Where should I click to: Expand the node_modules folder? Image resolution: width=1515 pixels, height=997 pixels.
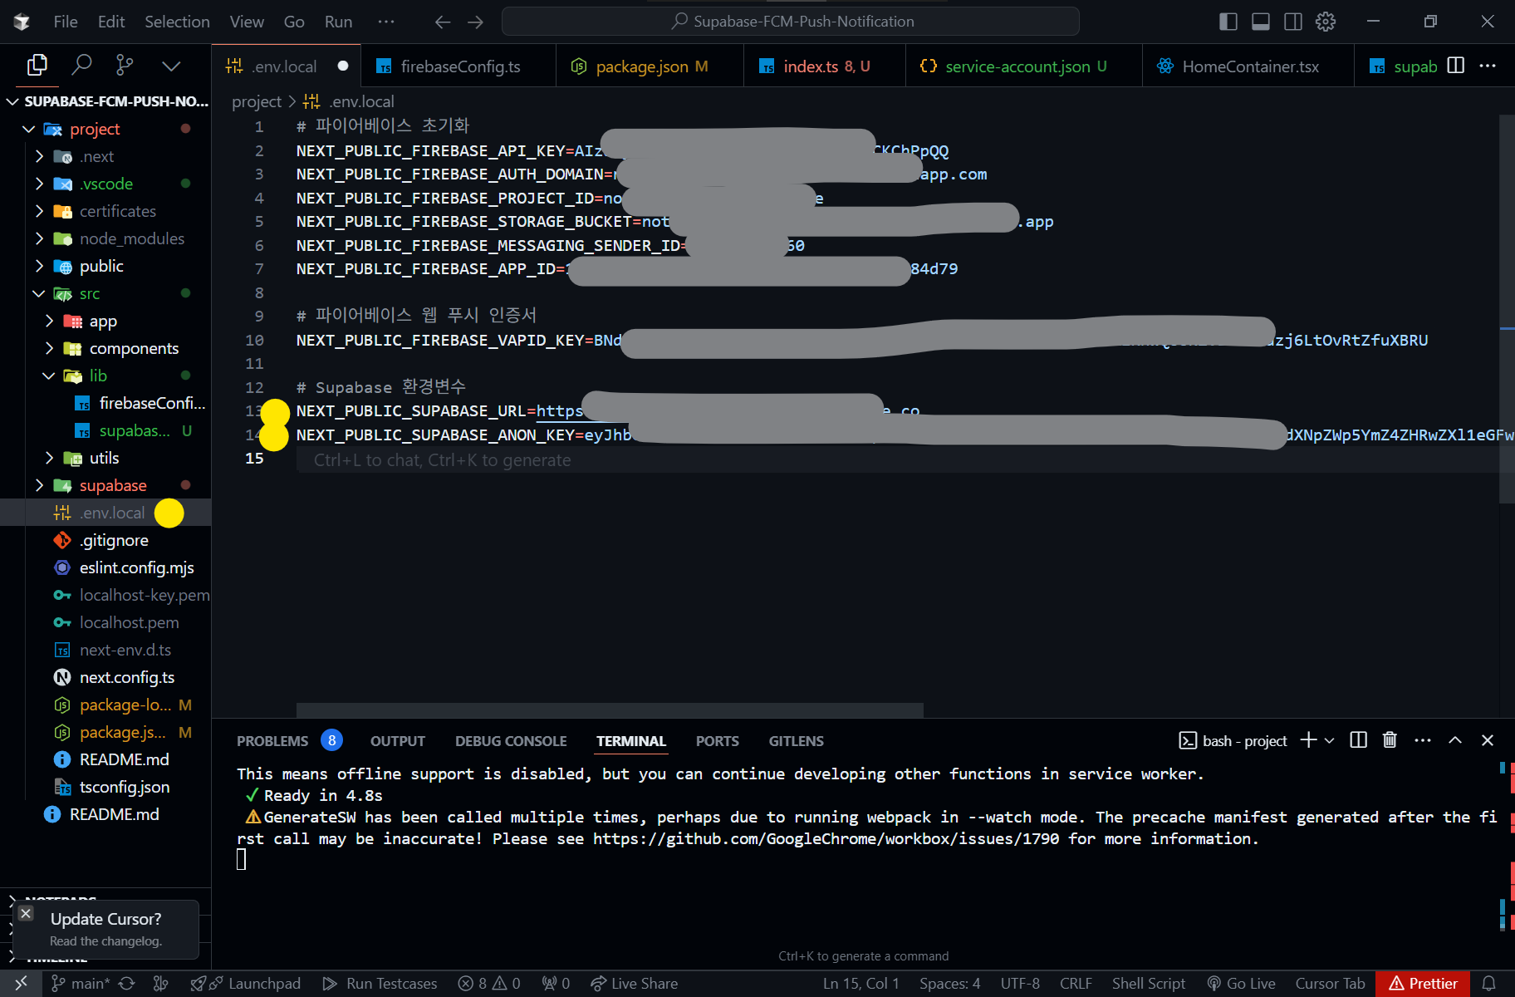[x=105, y=238]
